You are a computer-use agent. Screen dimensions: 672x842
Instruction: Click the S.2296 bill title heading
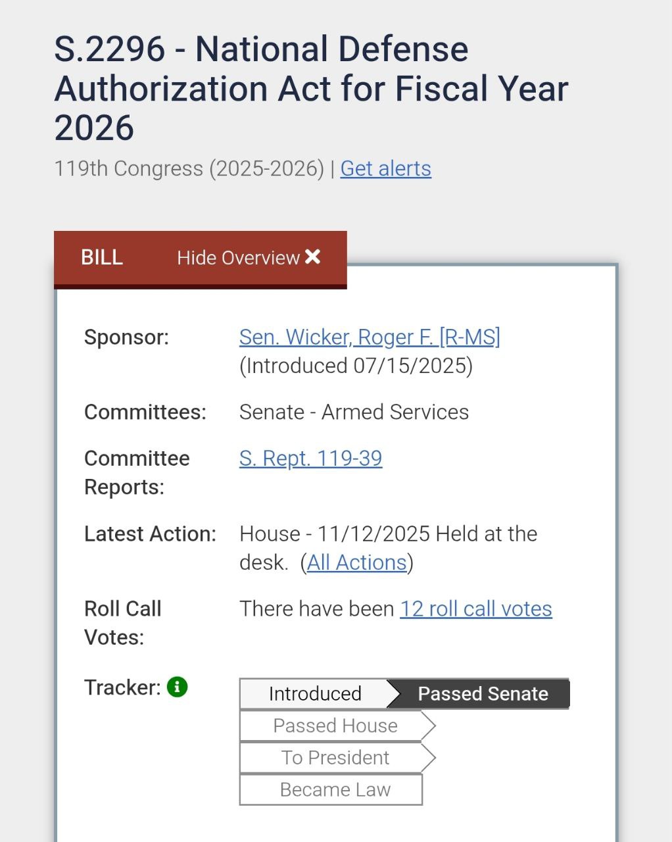pos(311,88)
